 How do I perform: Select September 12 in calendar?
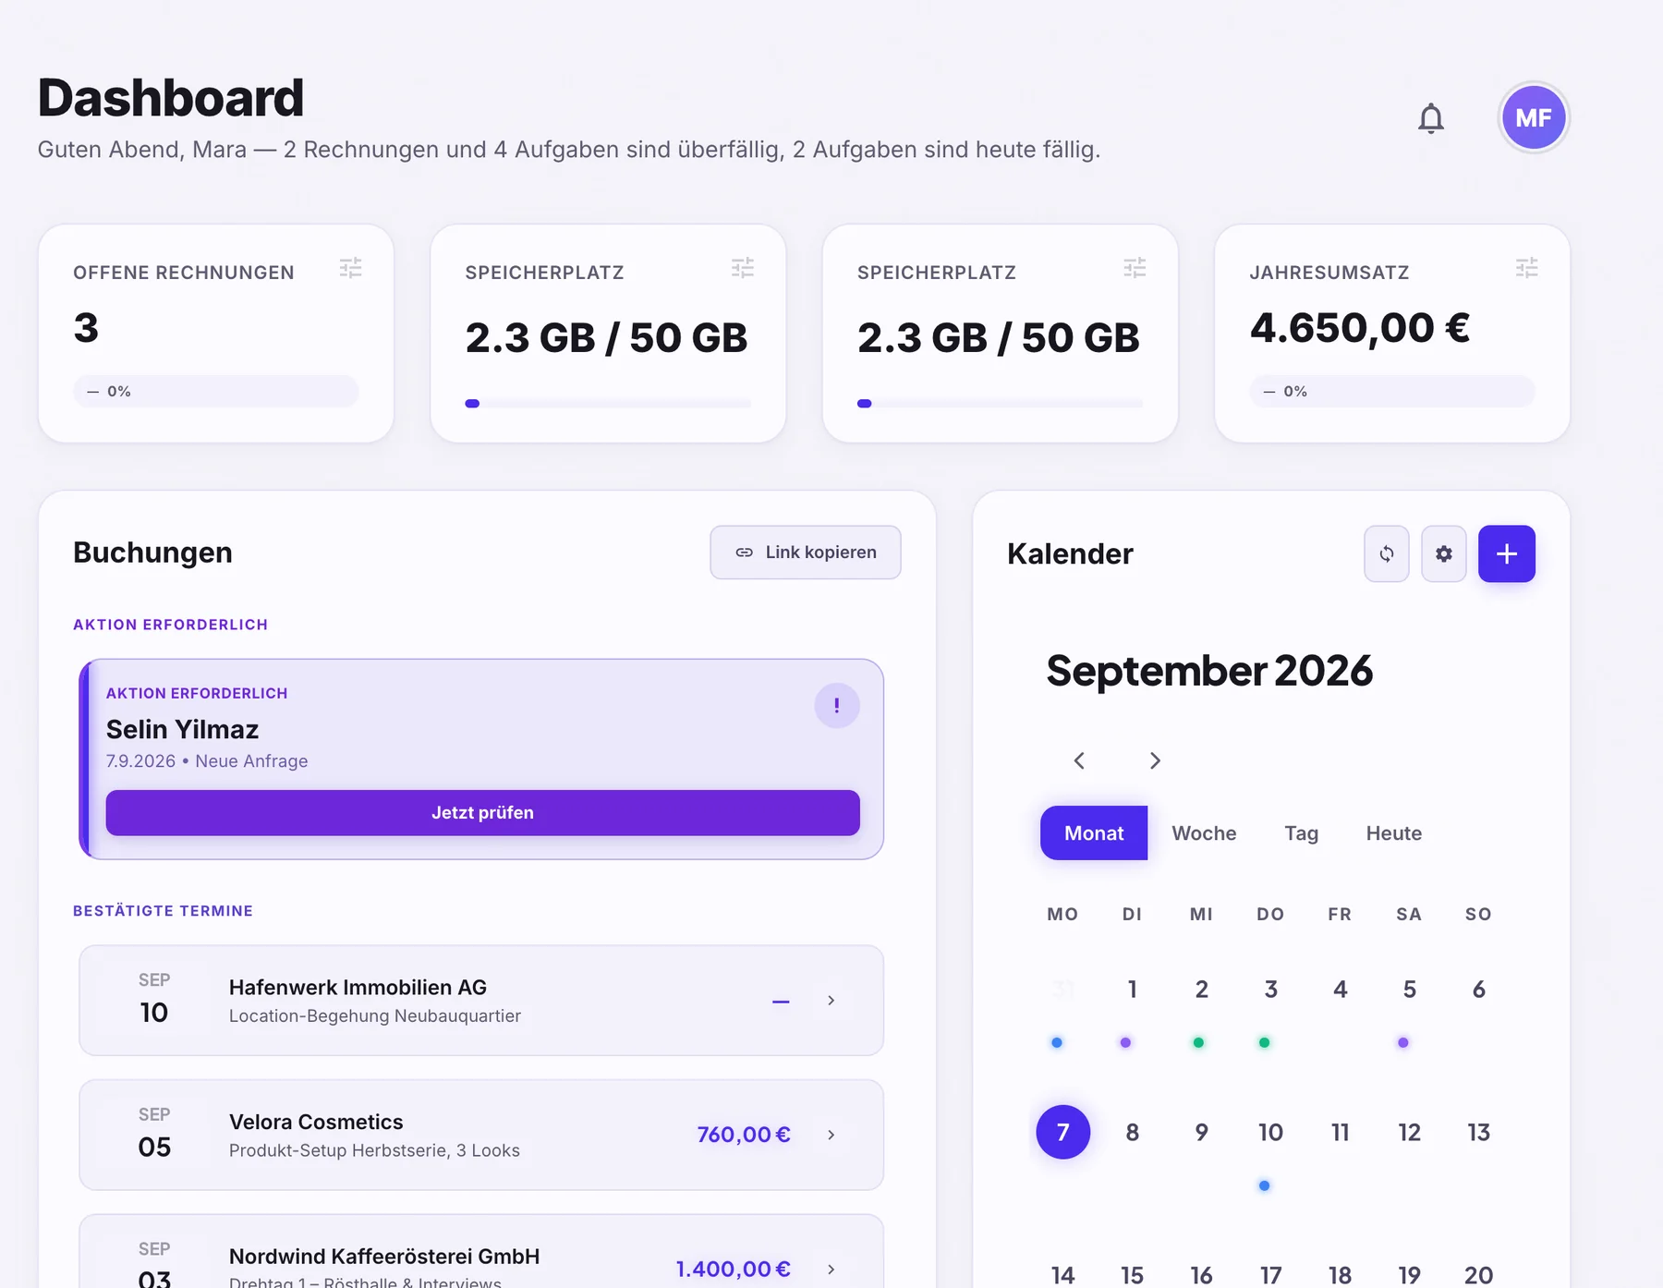(x=1409, y=1132)
